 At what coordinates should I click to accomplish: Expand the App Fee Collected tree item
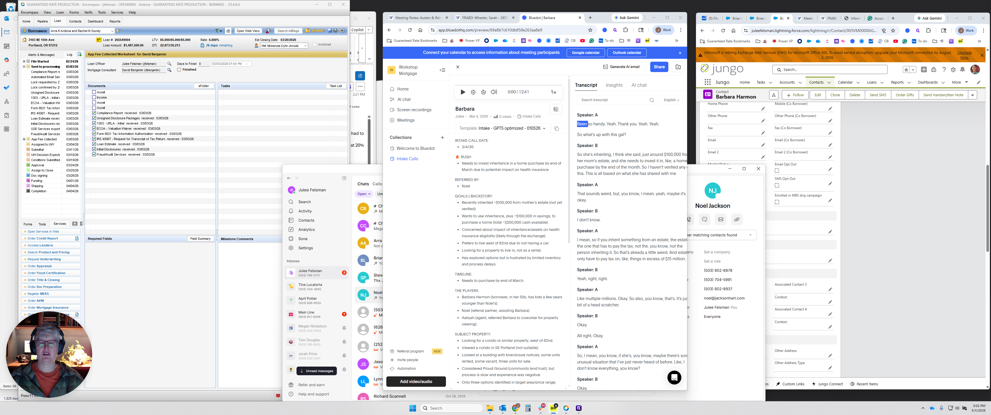coord(24,139)
